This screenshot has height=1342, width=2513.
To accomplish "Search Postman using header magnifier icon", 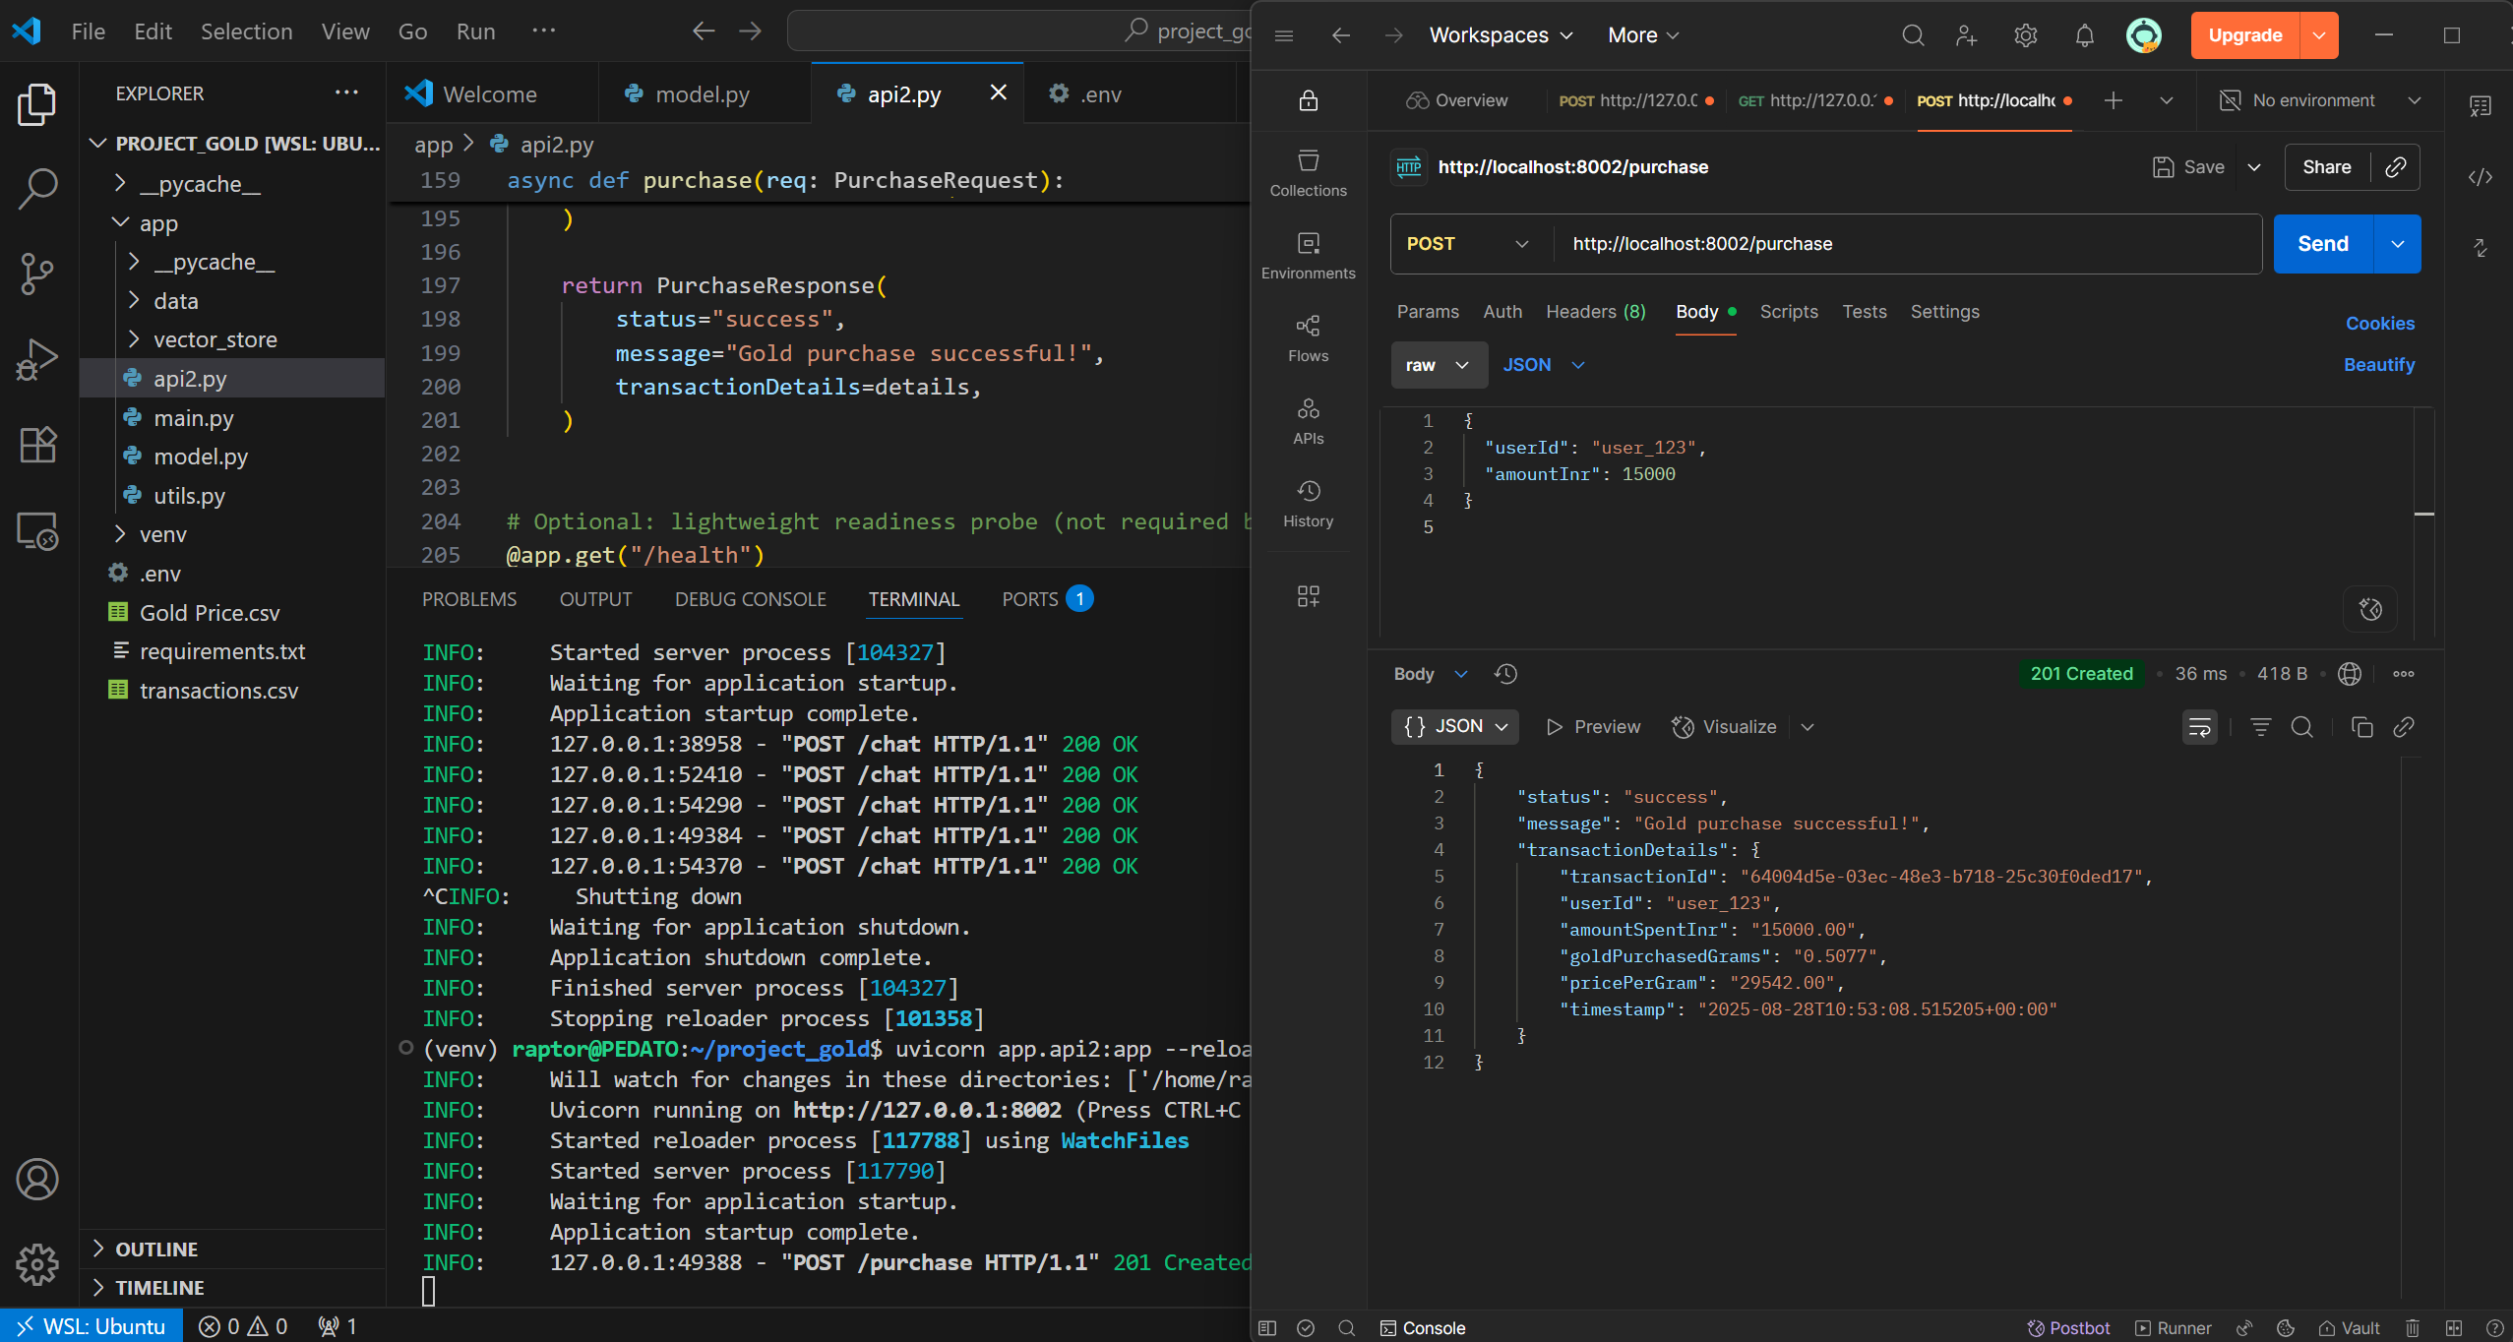I will (1913, 35).
